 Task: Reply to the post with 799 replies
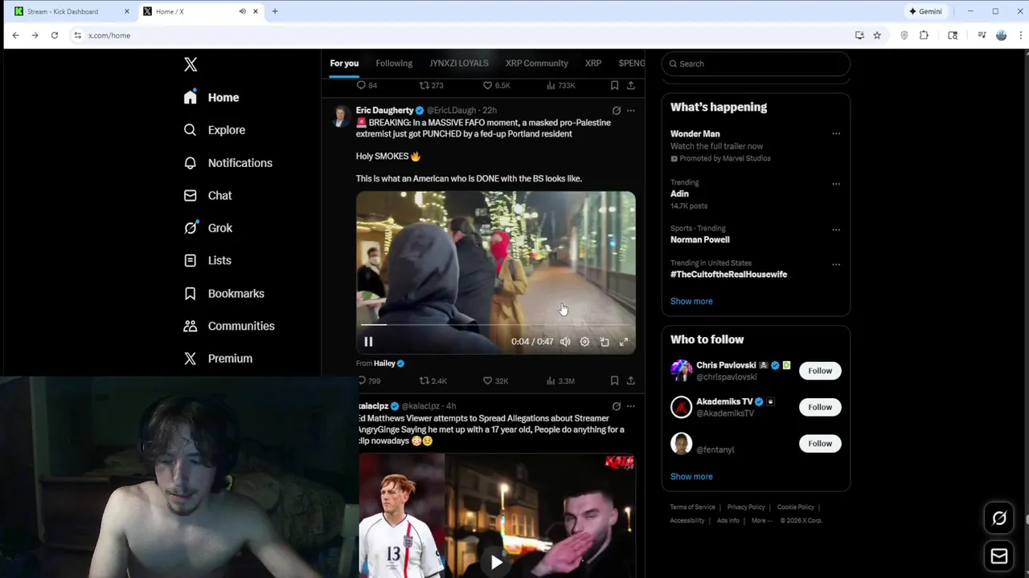click(368, 381)
